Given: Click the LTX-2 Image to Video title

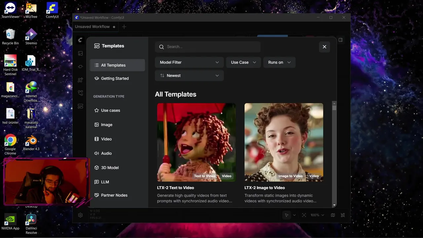Looking at the screenshot, I should 265,188.
